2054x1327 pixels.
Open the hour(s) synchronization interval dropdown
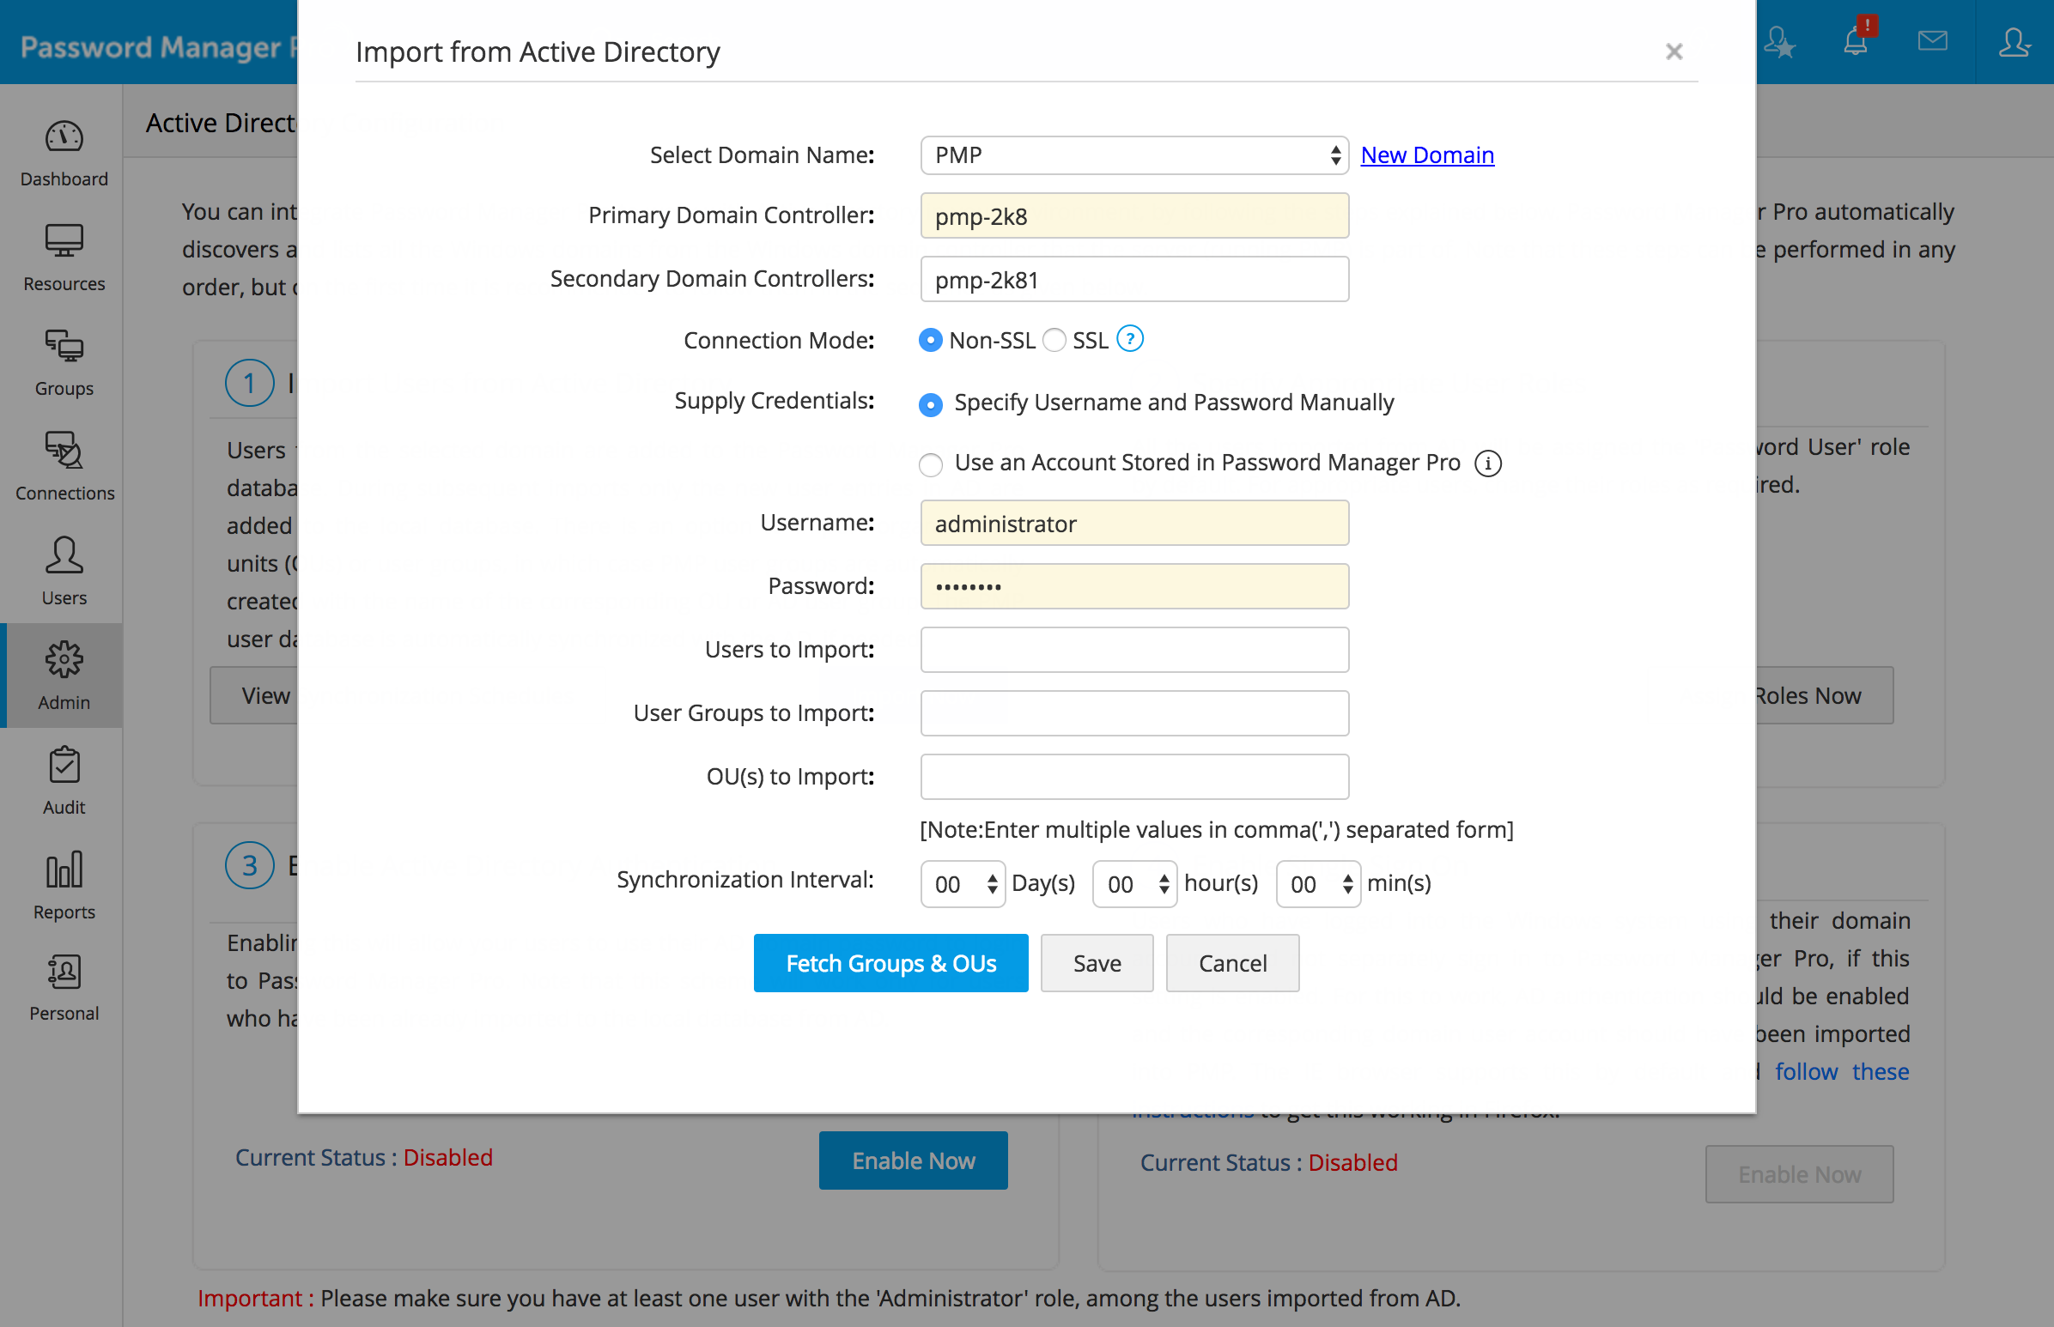coord(1134,884)
